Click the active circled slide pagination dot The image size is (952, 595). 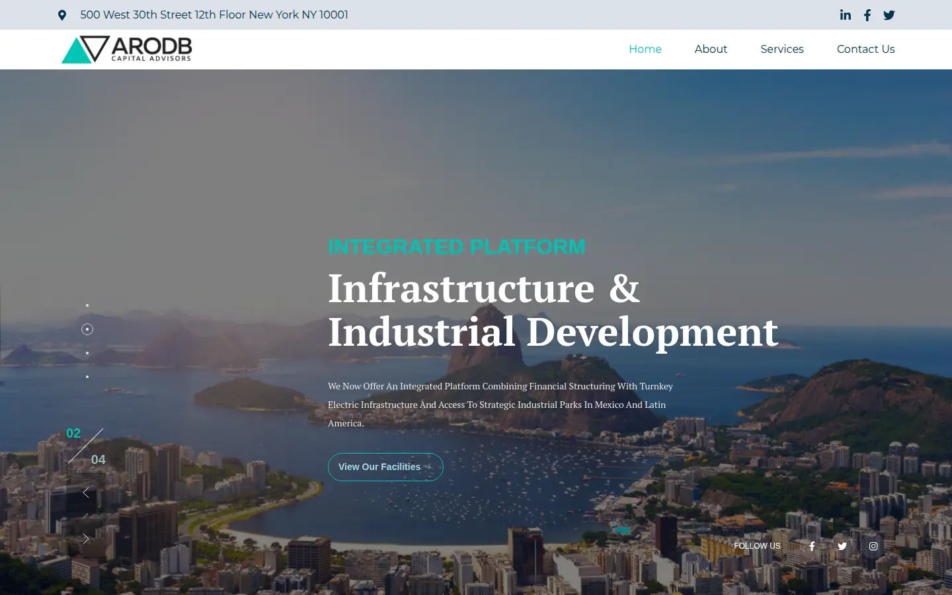87,329
